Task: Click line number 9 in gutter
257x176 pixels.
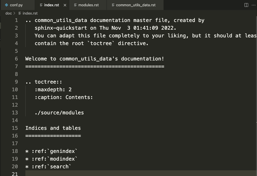Action: (16, 82)
